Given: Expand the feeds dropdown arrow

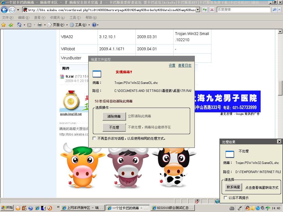Looking at the screenshot, I should click(35, 25).
